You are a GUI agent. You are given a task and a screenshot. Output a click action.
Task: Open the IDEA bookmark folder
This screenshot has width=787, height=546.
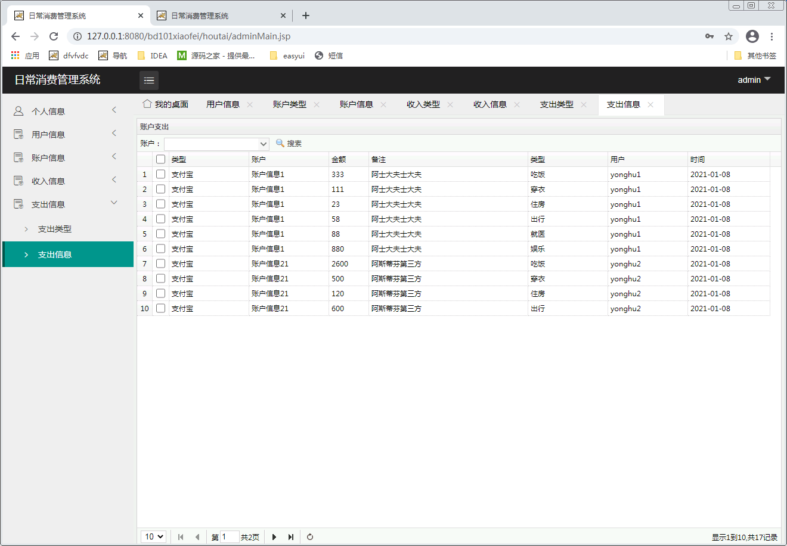point(152,55)
